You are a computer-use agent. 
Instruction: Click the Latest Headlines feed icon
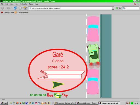(16, 13)
